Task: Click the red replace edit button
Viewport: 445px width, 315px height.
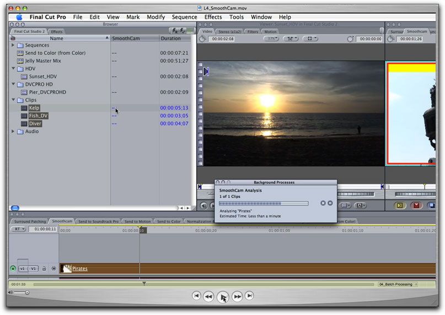Action: point(416,205)
